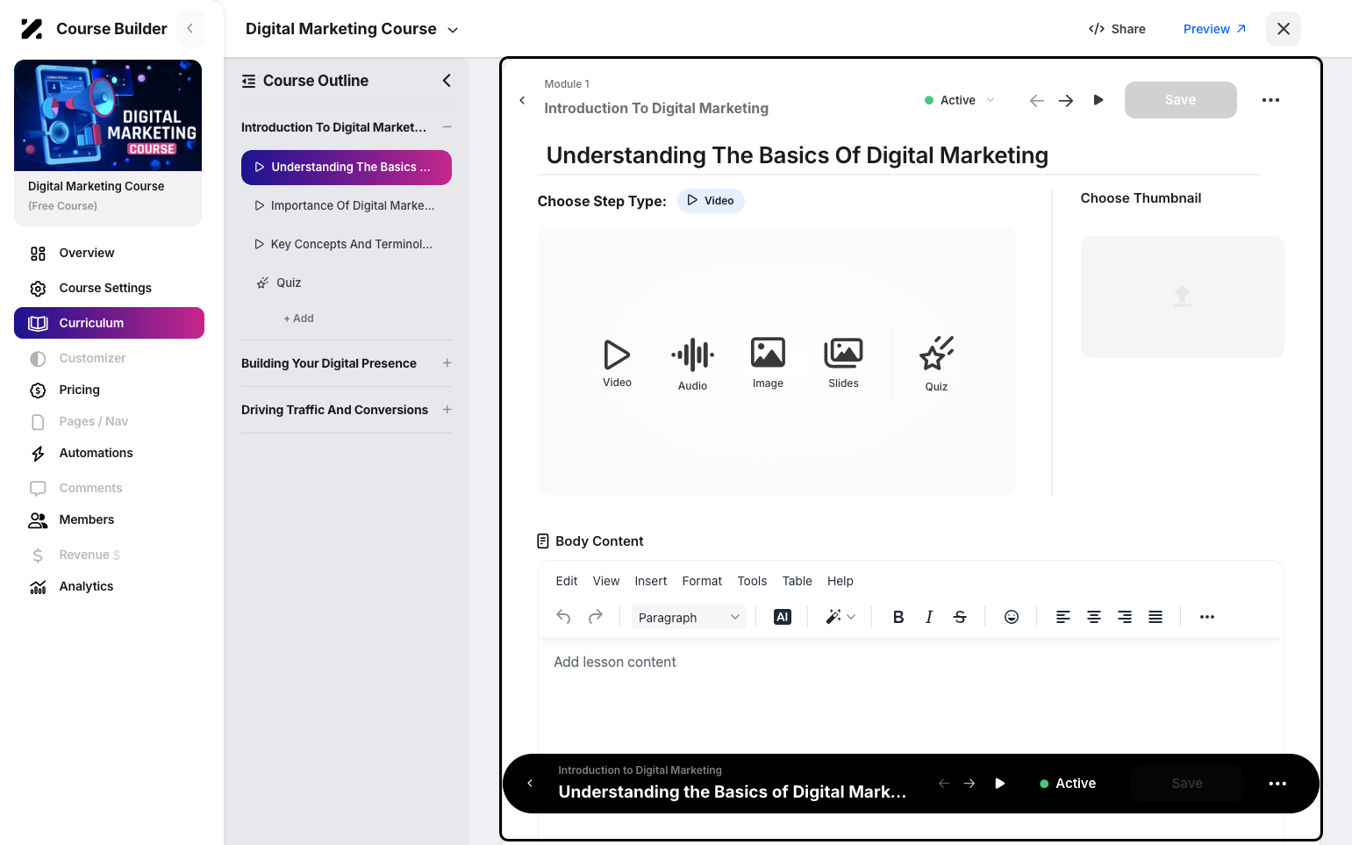Open the Insert menu
The height and width of the screenshot is (845, 1352).
coord(651,581)
